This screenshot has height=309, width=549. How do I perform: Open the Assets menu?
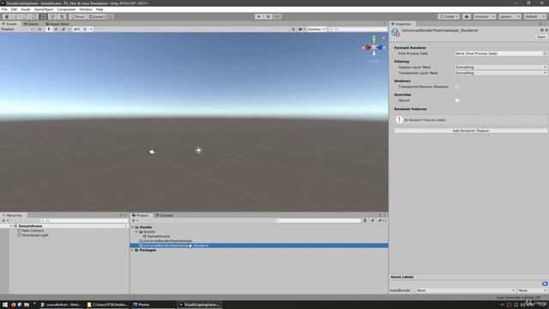25,9
